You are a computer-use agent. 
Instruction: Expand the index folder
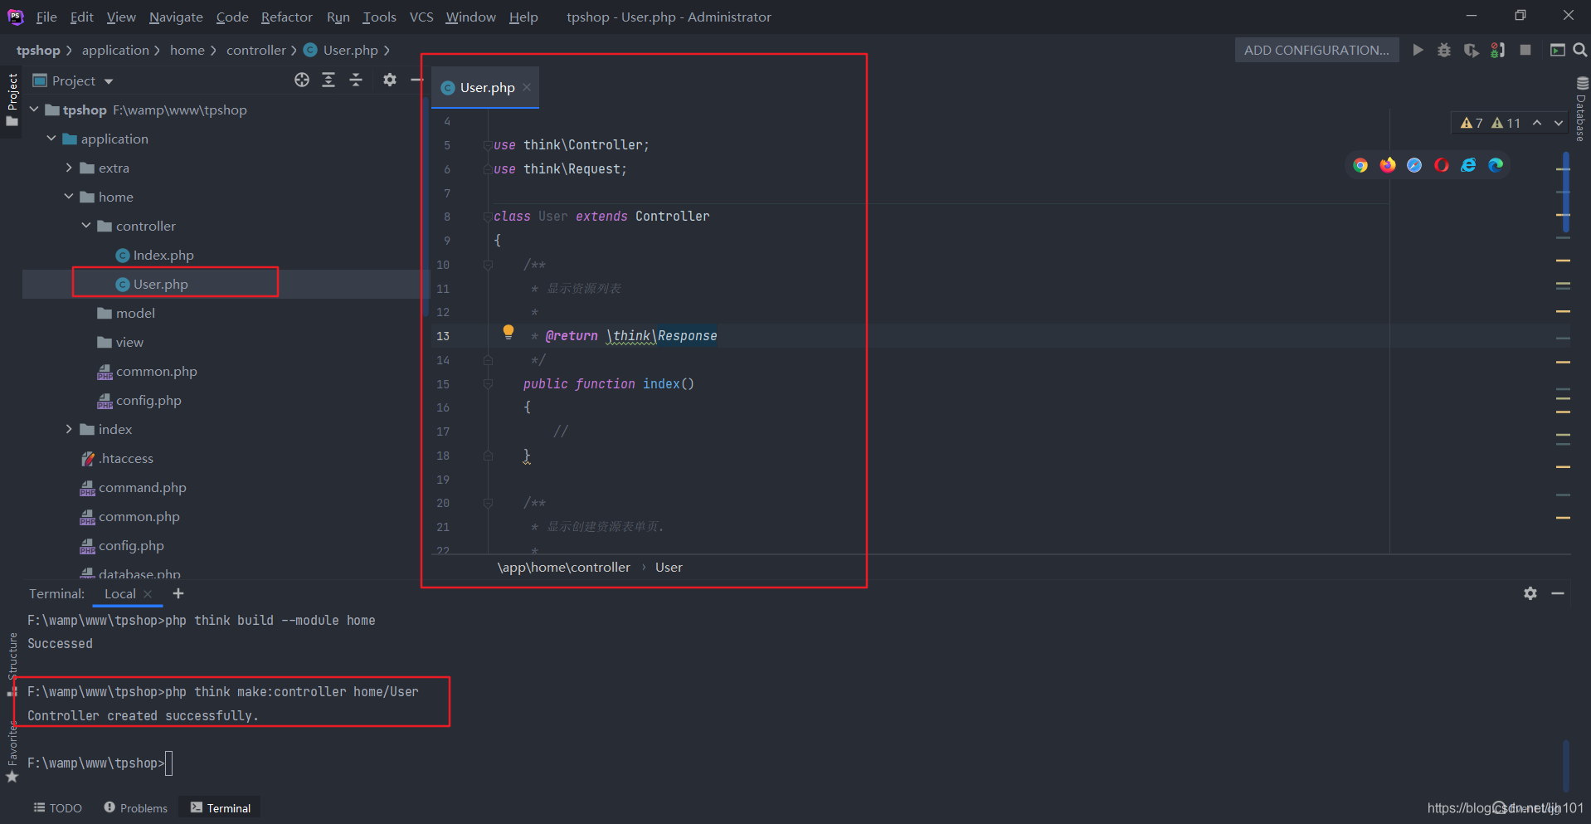point(69,429)
